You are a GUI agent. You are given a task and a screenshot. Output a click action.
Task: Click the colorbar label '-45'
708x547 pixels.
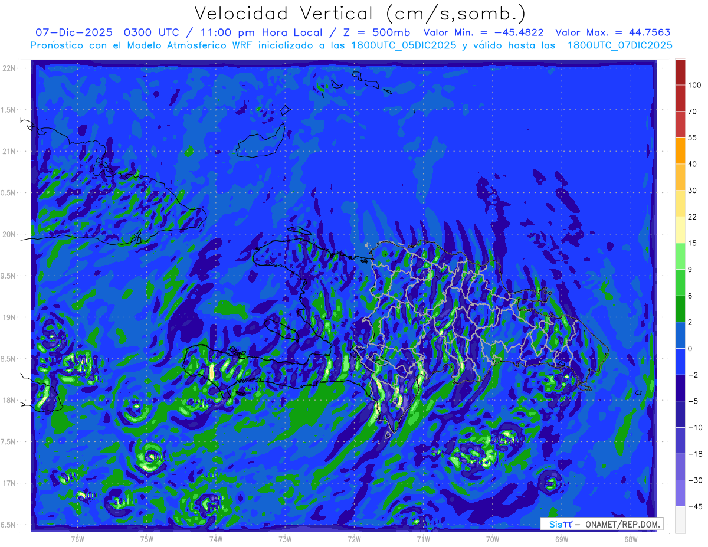(697, 507)
